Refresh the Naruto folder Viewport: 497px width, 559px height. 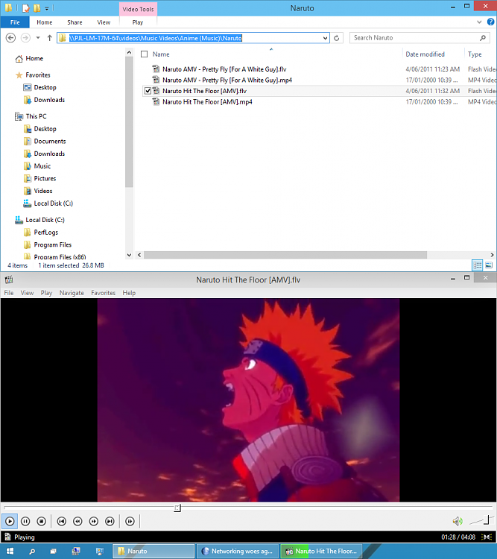click(x=336, y=38)
